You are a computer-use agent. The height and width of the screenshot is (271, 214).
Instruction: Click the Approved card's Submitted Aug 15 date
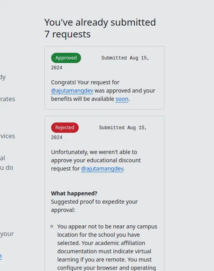pyautogui.click(x=100, y=63)
